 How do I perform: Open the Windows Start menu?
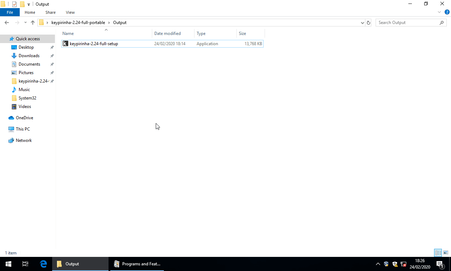[x=8, y=264]
